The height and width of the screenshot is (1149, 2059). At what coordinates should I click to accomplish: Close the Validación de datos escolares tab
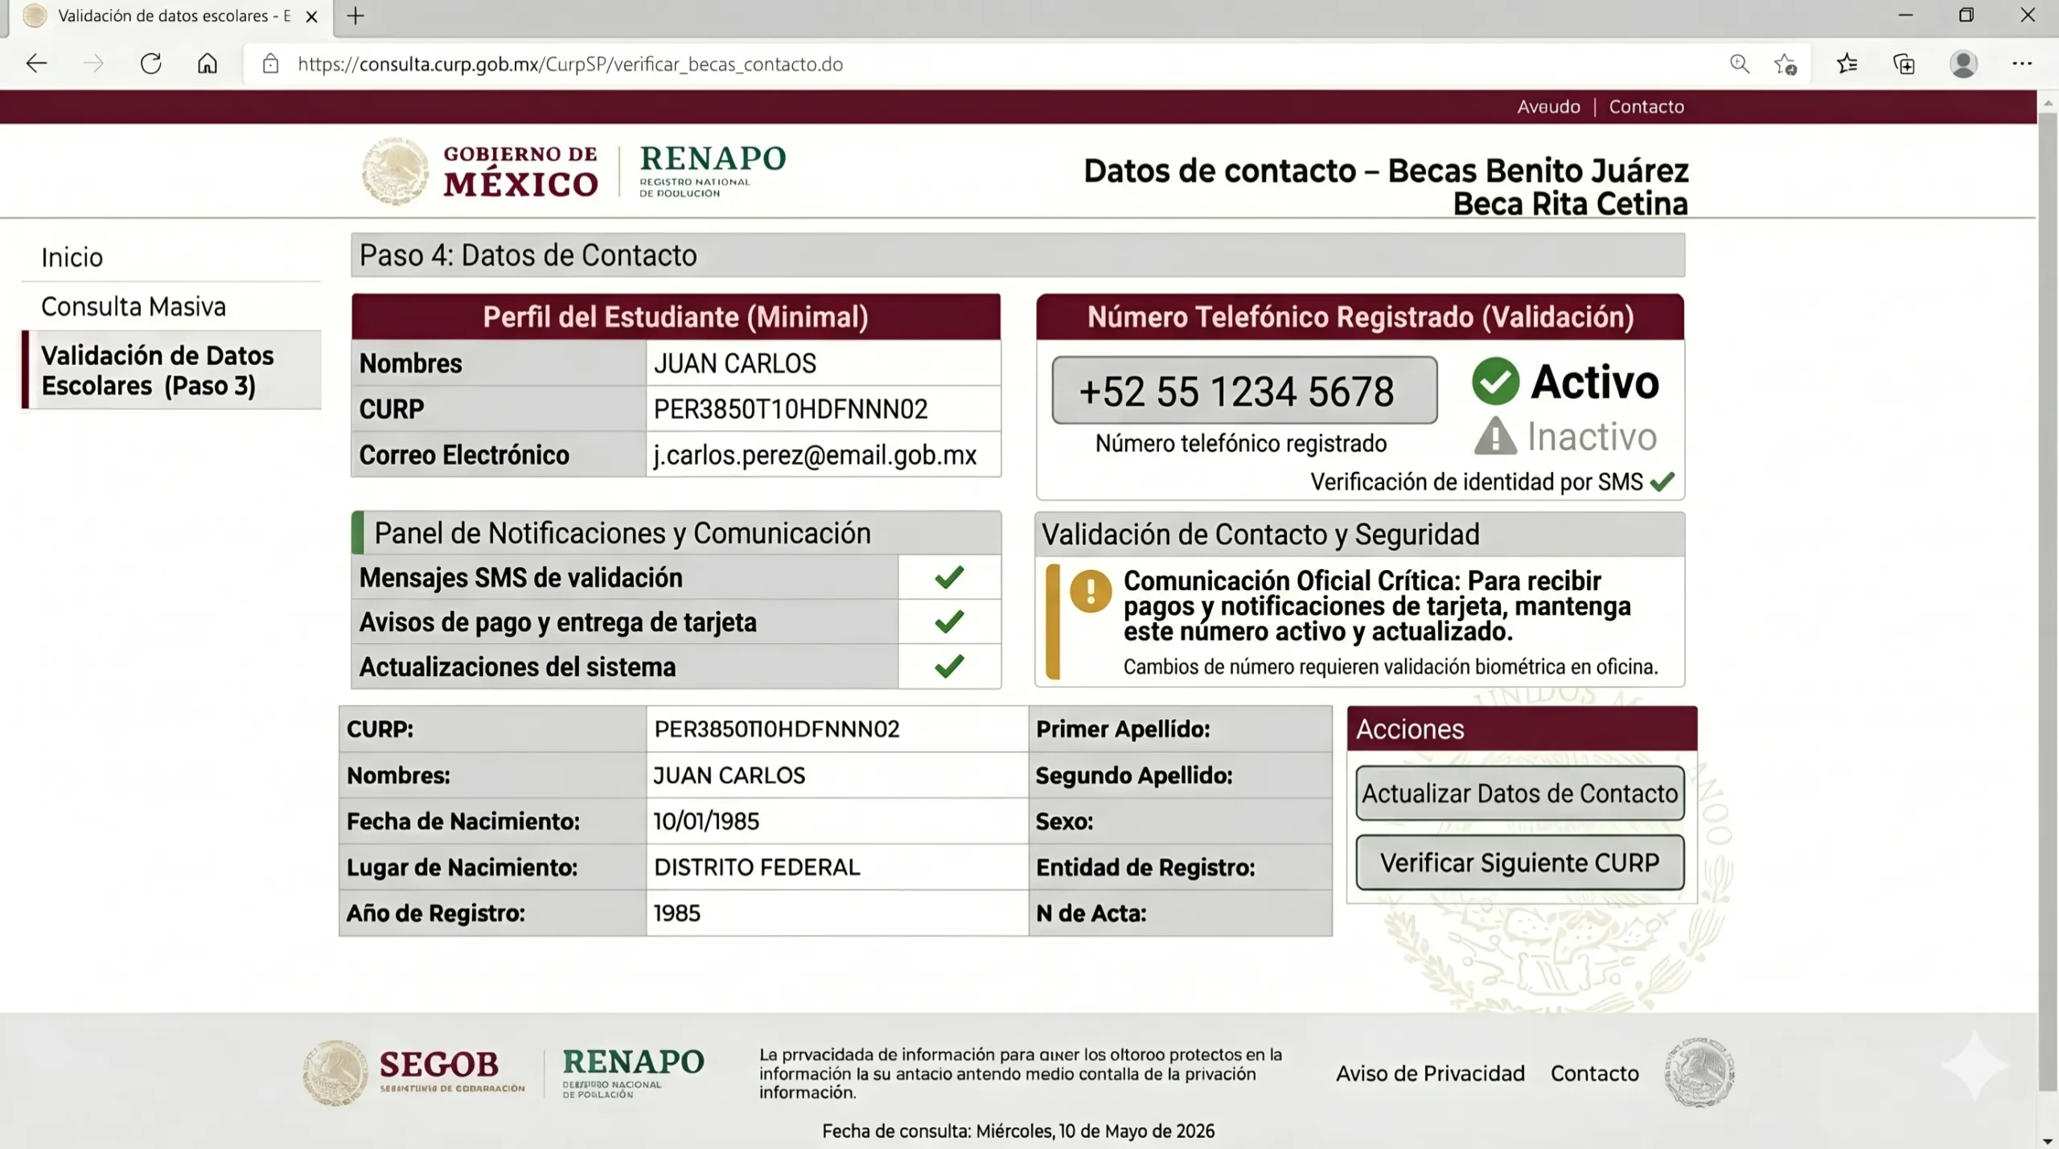coord(312,16)
